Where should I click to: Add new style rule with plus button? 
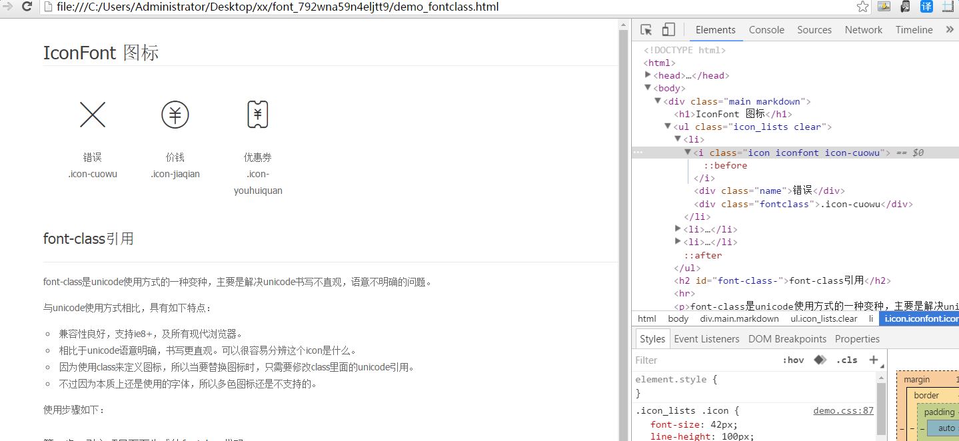(874, 360)
